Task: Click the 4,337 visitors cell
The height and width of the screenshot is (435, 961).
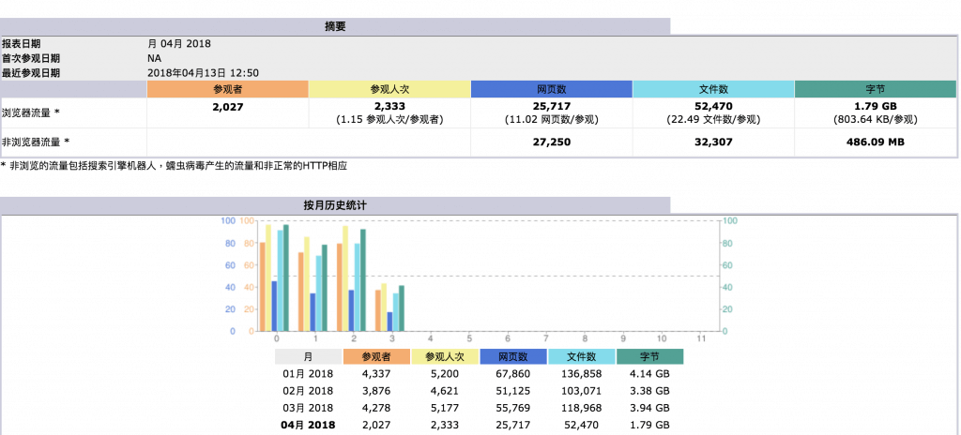Action: pos(376,374)
